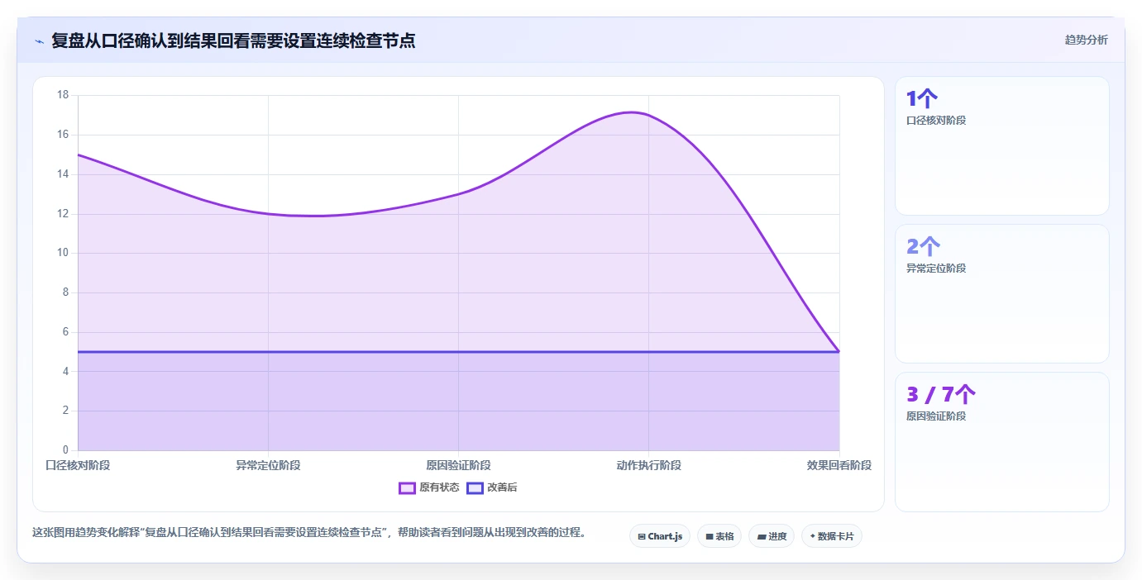Select the 表格 tag chip
This screenshot has height=580, width=1142.
coord(719,536)
